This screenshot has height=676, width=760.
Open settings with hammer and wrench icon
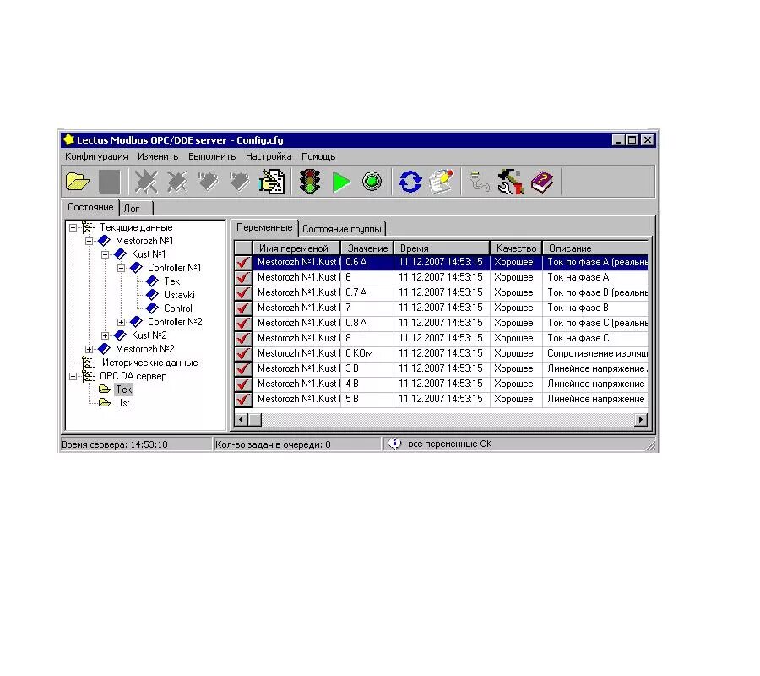tap(510, 182)
